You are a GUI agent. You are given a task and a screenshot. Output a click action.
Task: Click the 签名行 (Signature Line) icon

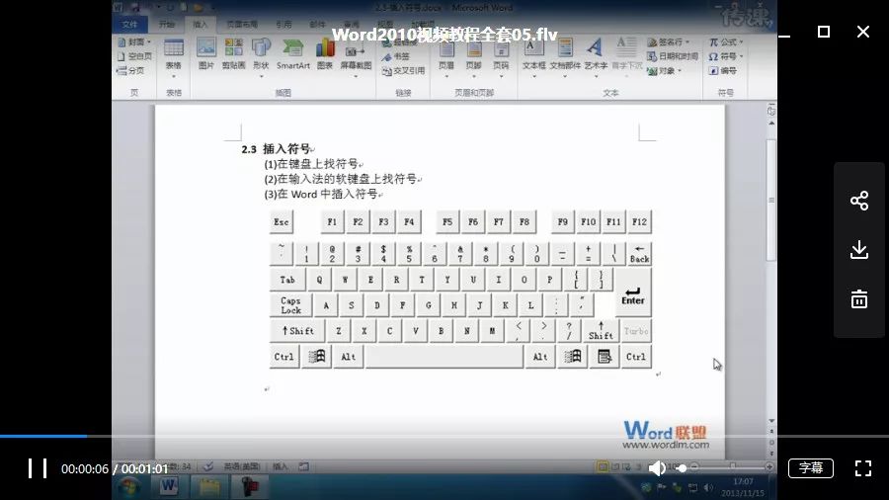tap(669, 42)
